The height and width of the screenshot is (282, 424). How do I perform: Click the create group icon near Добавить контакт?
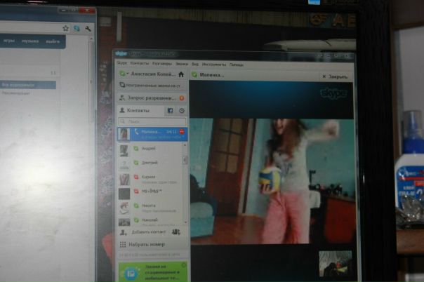click(175, 231)
